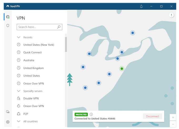This screenshot has height=129, width=179.
Task: Zoom in the map with plus button
Action: [173, 117]
